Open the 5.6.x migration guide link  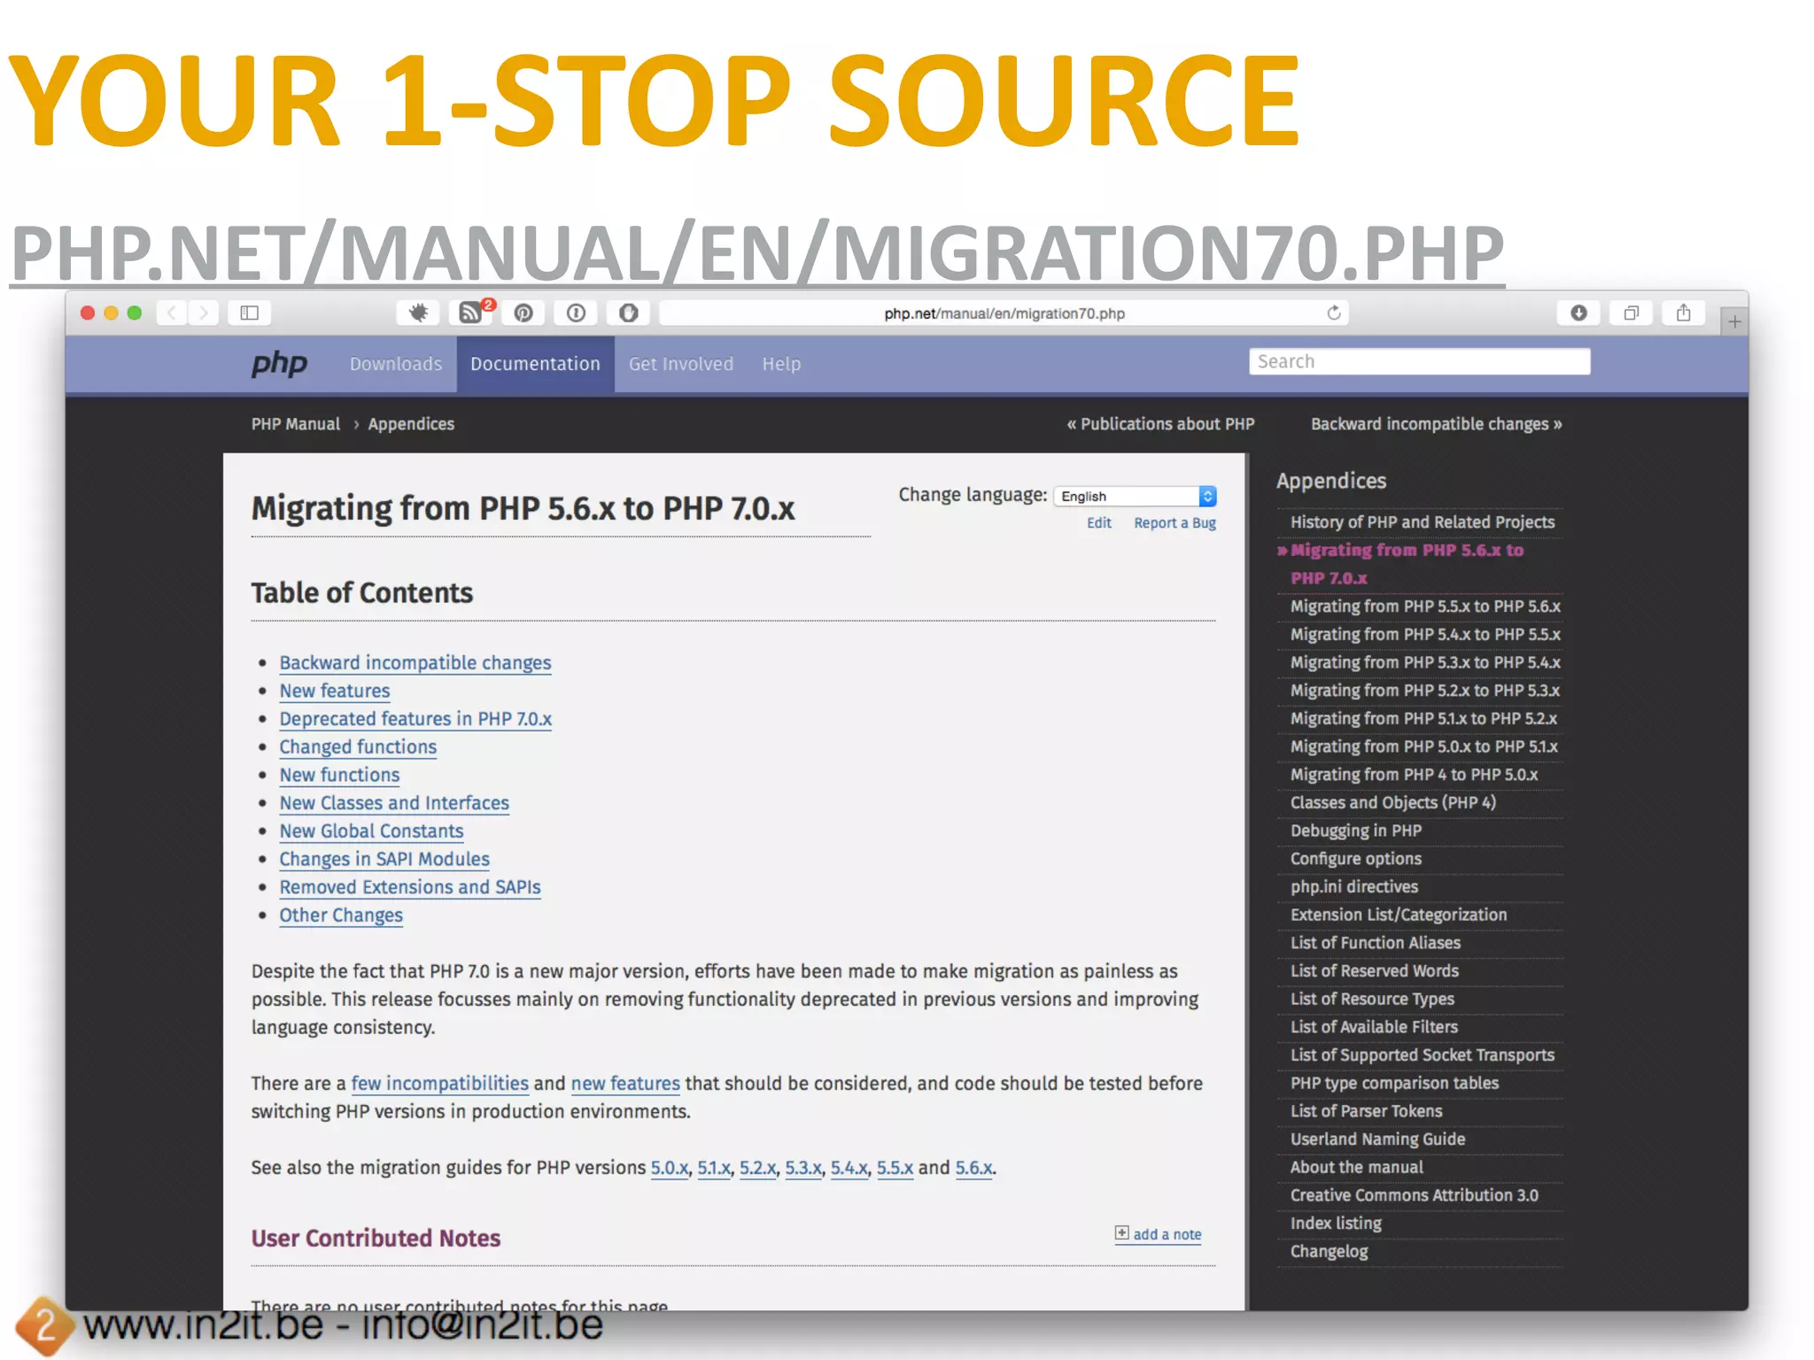[x=973, y=1168]
